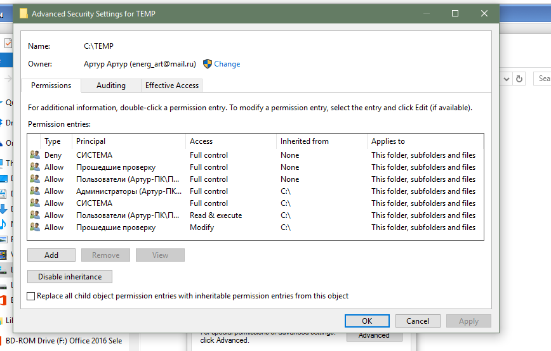
Task: Click the shield icon next to Change
Action: point(208,64)
